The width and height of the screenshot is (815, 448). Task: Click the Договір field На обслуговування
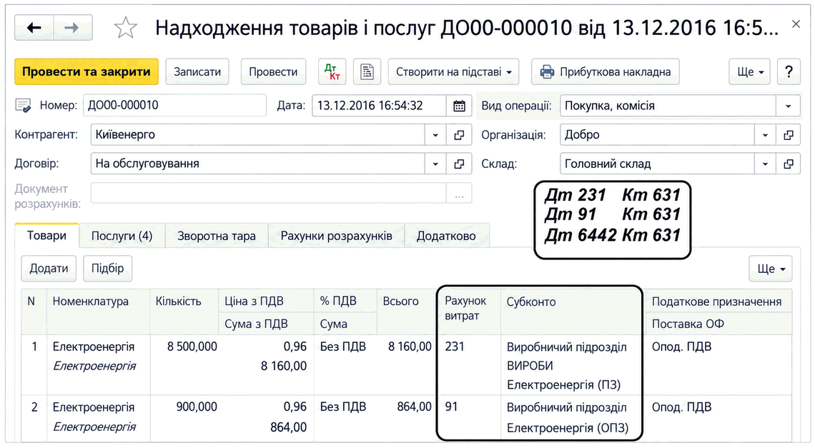click(258, 164)
